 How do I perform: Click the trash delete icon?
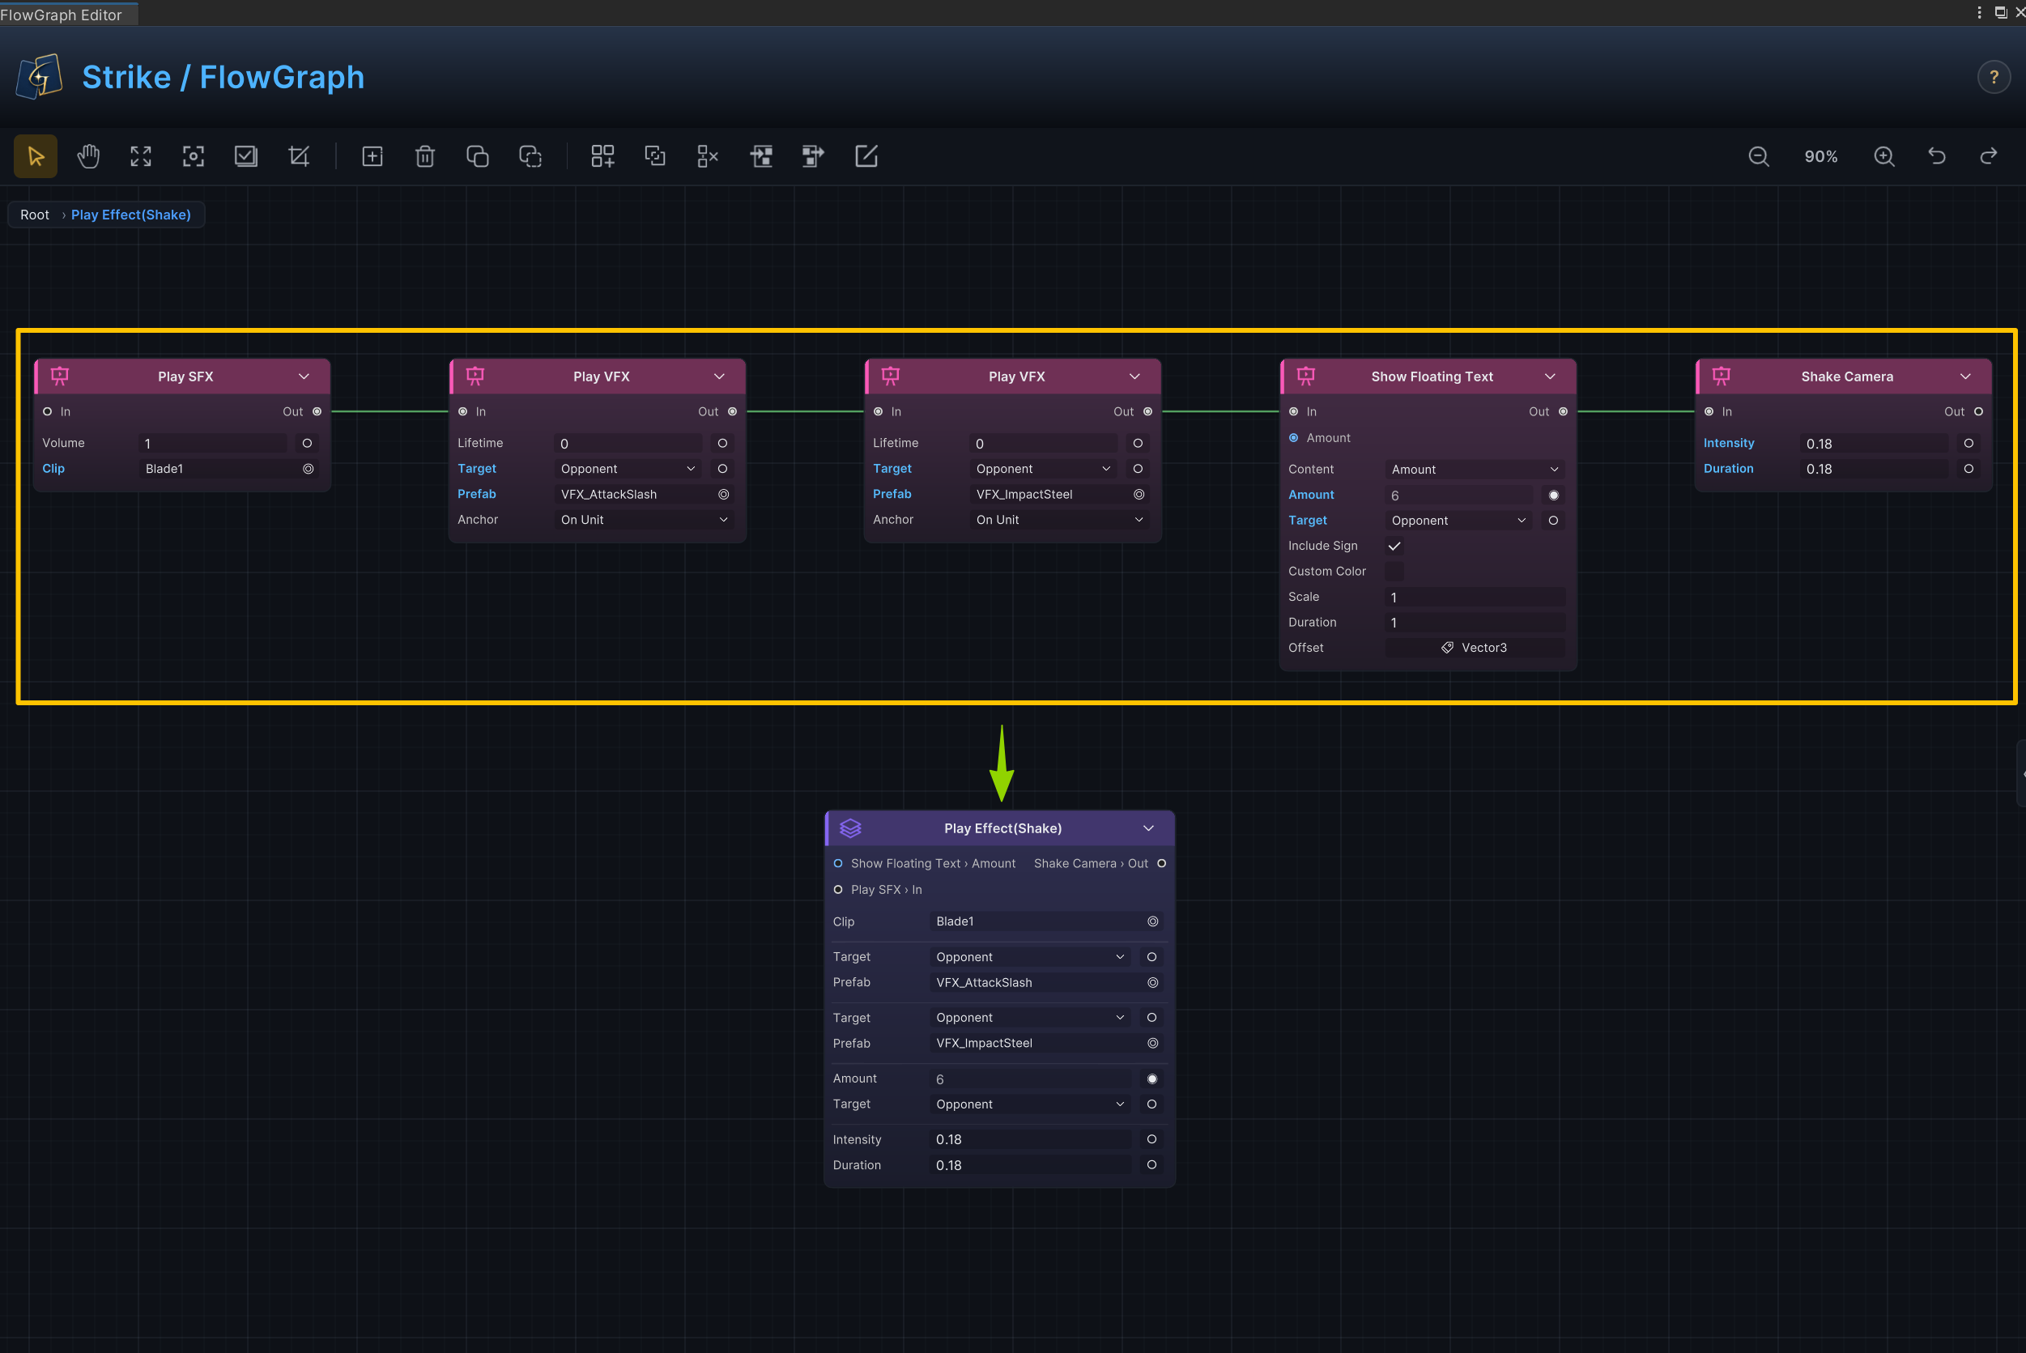[424, 156]
